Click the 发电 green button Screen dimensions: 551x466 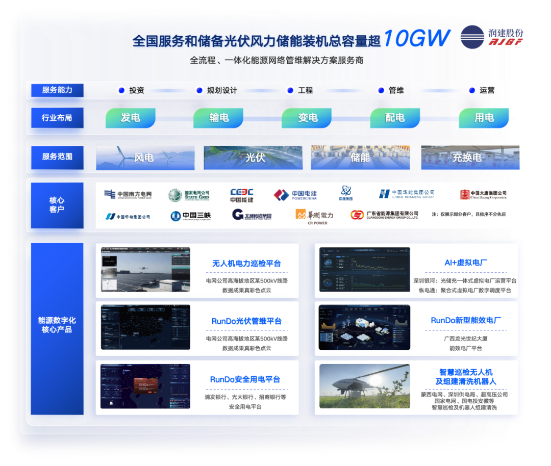130,118
